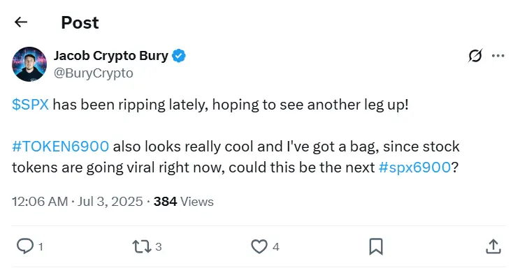Click the repost count number 3
Viewport: 513px width, 268px height.
point(159,247)
